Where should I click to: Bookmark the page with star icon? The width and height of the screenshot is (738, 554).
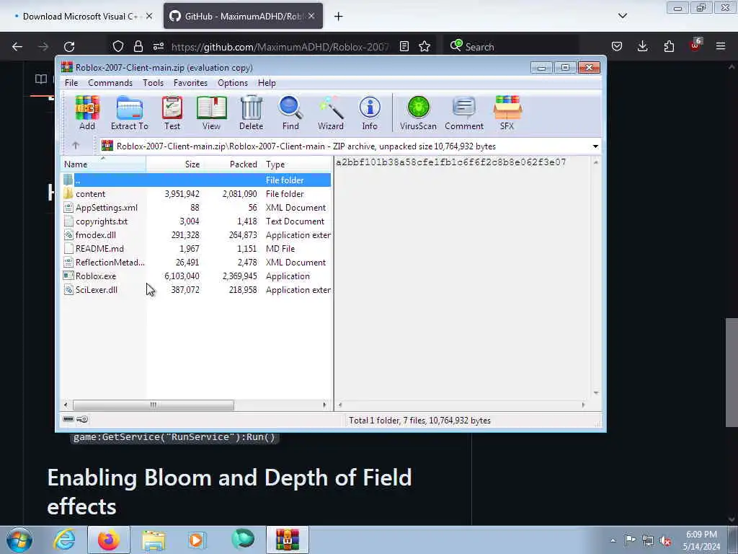(424, 46)
